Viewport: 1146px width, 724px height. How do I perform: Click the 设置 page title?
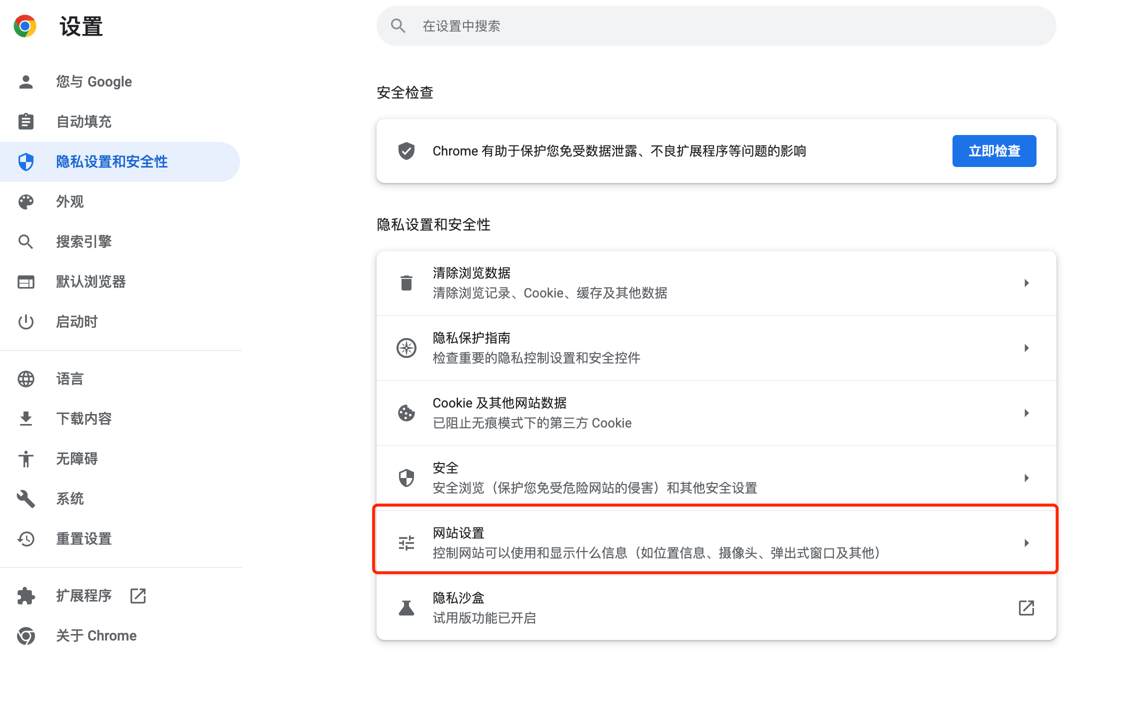tap(81, 26)
